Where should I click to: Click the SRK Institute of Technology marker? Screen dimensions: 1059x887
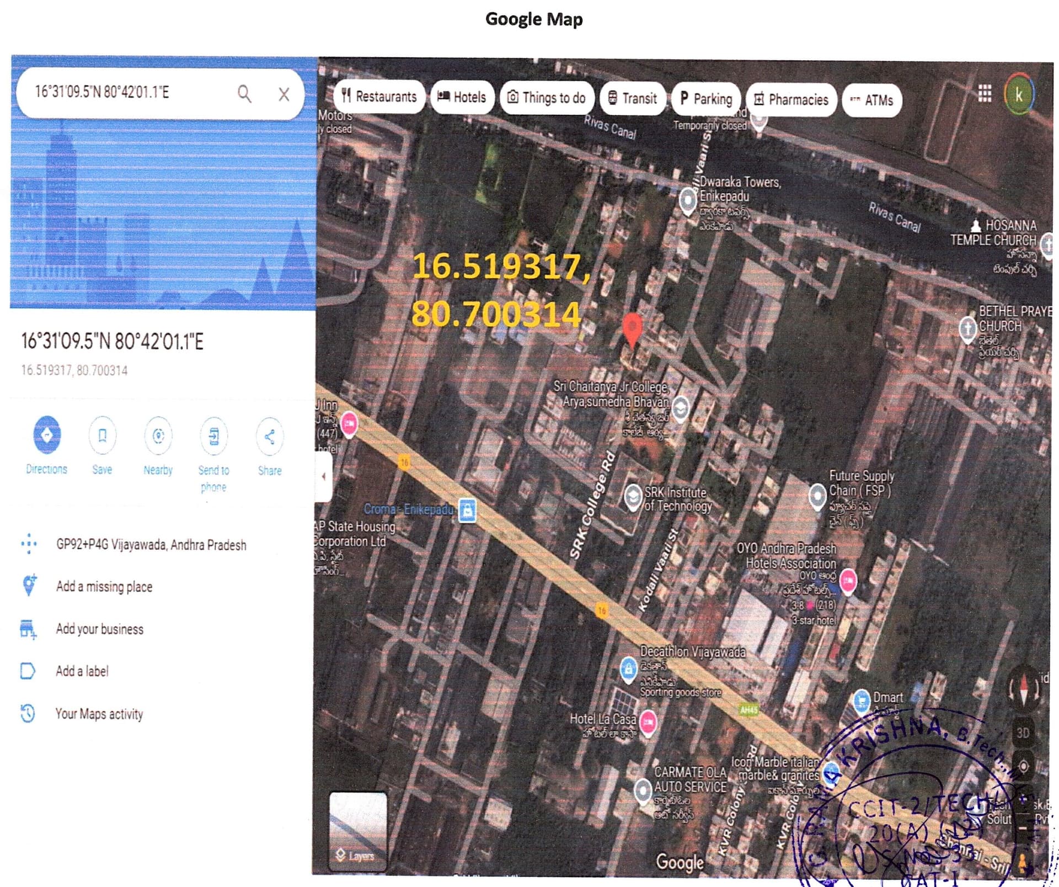tap(633, 497)
